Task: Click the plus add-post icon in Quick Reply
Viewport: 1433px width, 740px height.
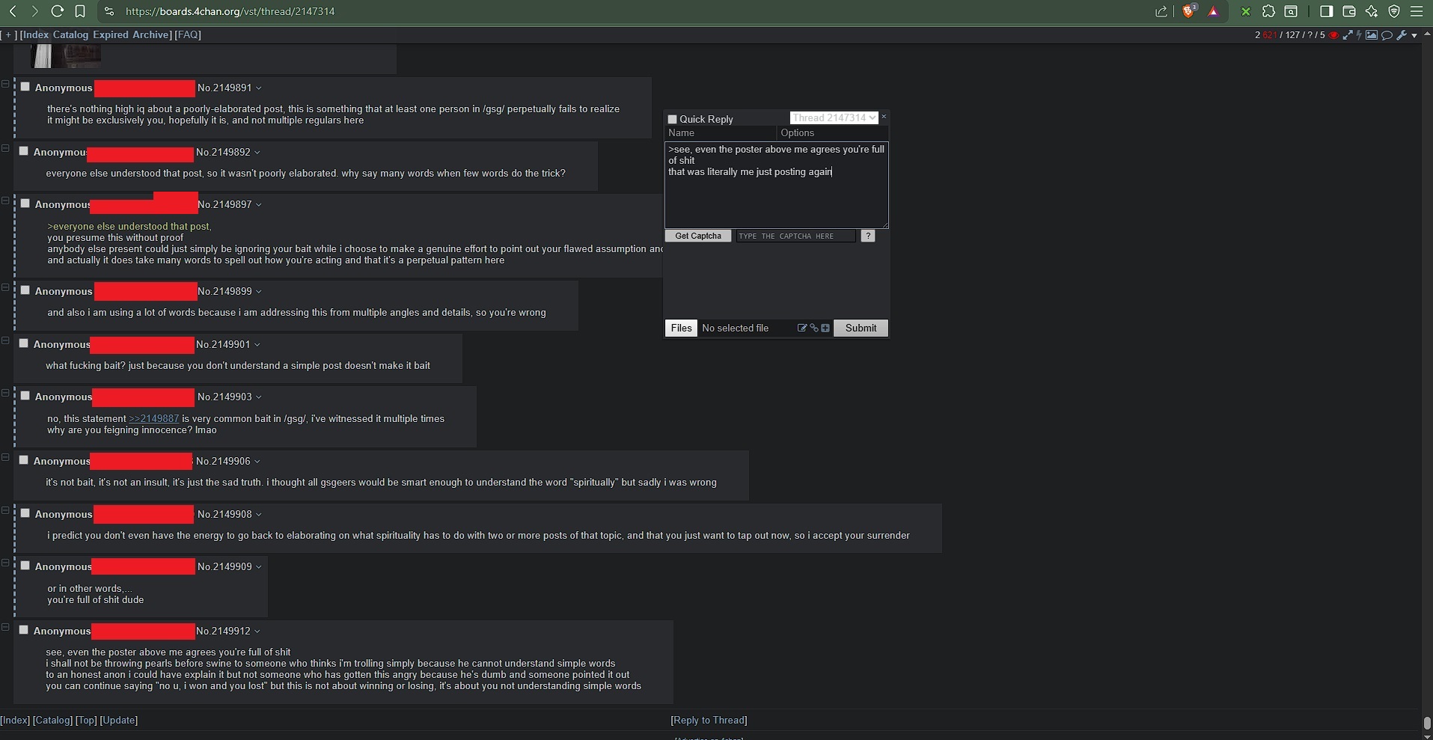Action: tap(825, 328)
